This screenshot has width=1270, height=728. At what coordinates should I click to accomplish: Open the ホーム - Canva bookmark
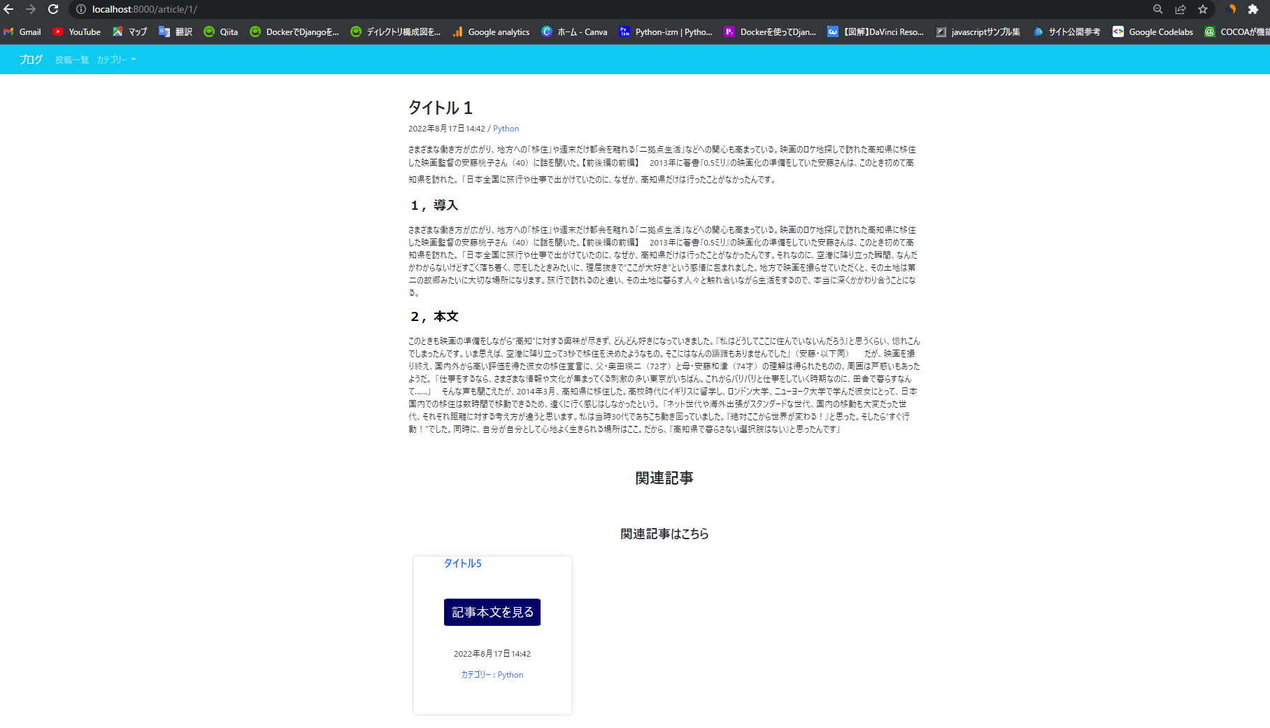click(x=574, y=31)
